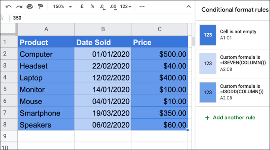Click the dark blue A1:C1 rule swatch
The height and width of the screenshot is (150, 270).
pos(208,35)
